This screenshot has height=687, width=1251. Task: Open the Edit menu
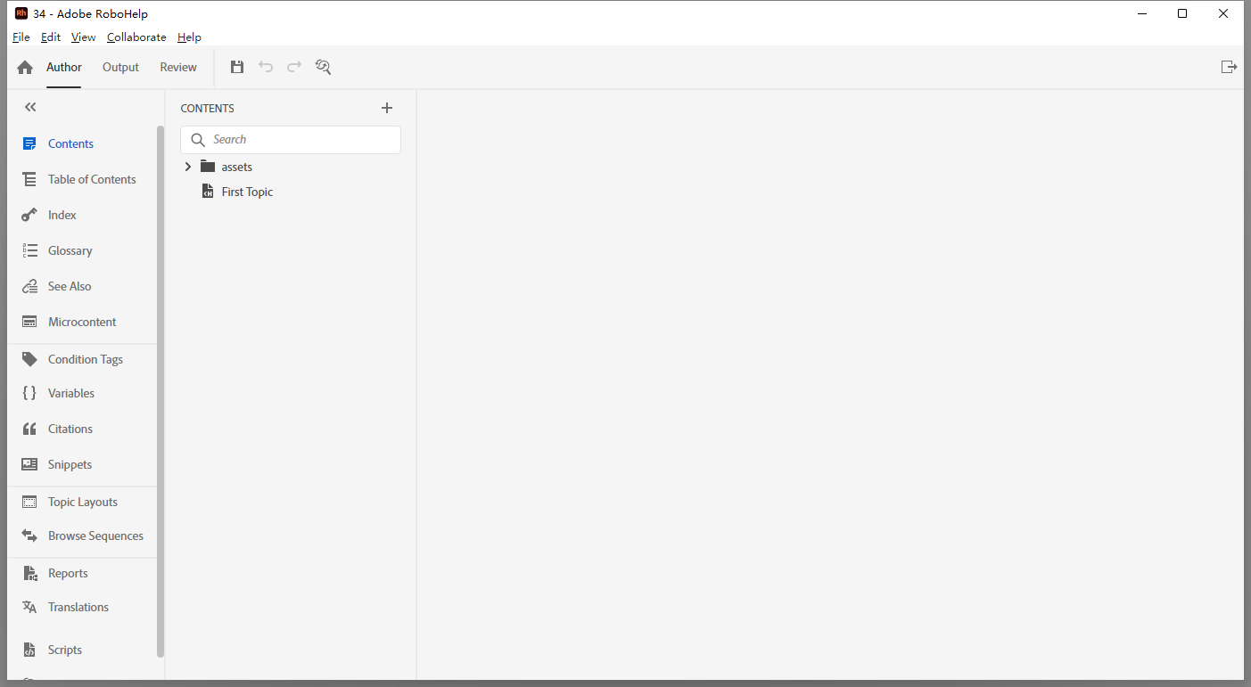[51, 37]
